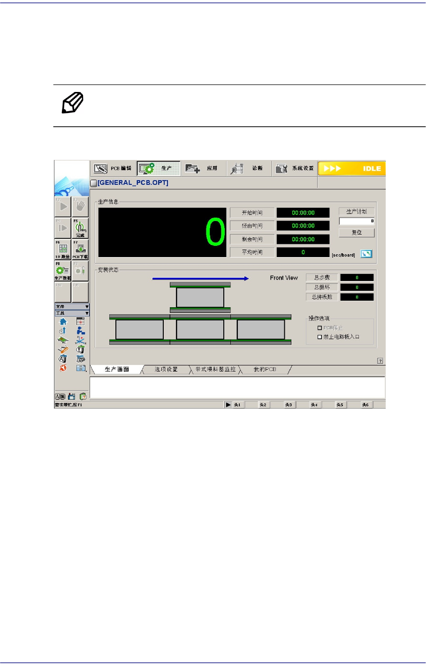Click the 头5 status bar entry
This screenshot has height=668, width=426.
[x=340, y=404]
